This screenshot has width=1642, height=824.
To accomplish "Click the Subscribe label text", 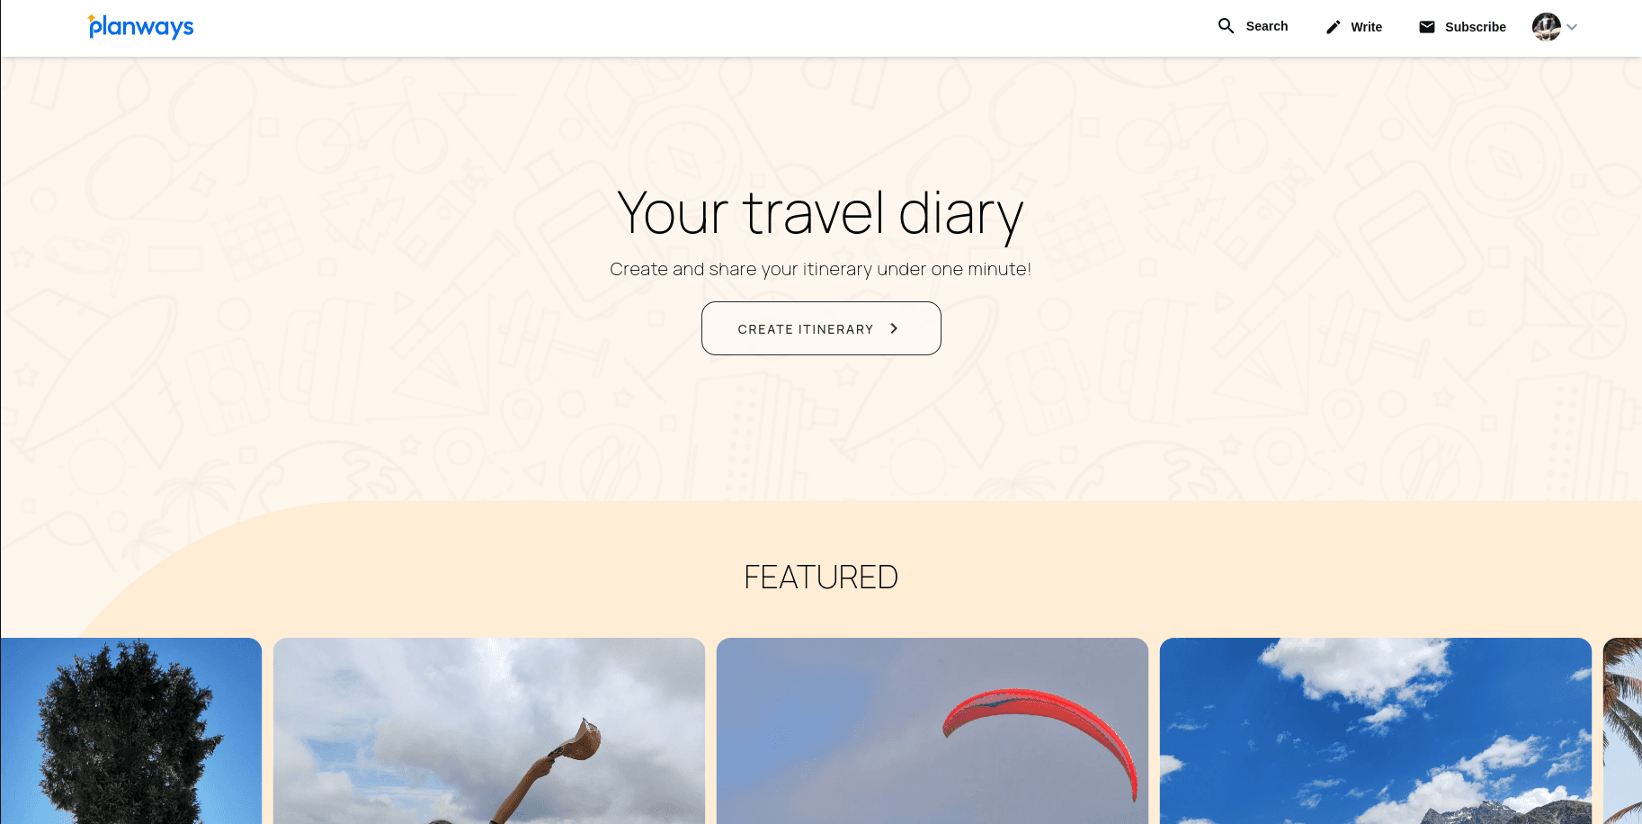I will 1476,27.
